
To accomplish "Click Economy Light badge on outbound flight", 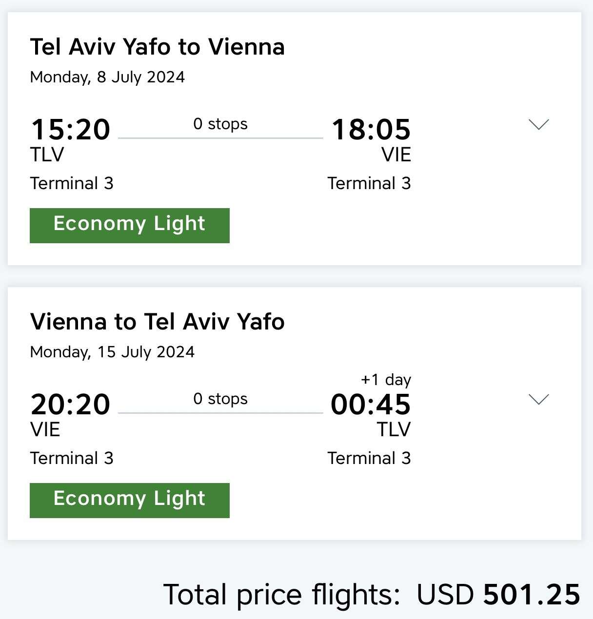I will click(129, 225).
